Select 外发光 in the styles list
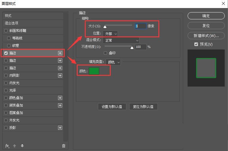 (x=14, y=120)
